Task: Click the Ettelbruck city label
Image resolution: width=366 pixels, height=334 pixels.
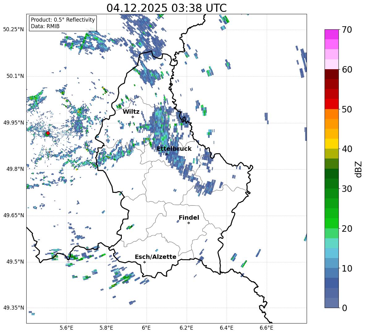Action: 174,149
